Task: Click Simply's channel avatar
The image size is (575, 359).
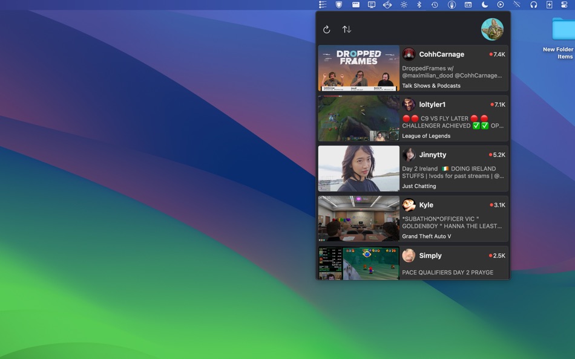Action: pyautogui.click(x=410, y=256)
